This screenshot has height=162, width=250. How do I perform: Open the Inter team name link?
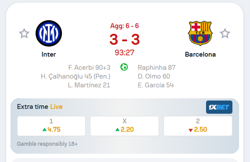(49, 54)
